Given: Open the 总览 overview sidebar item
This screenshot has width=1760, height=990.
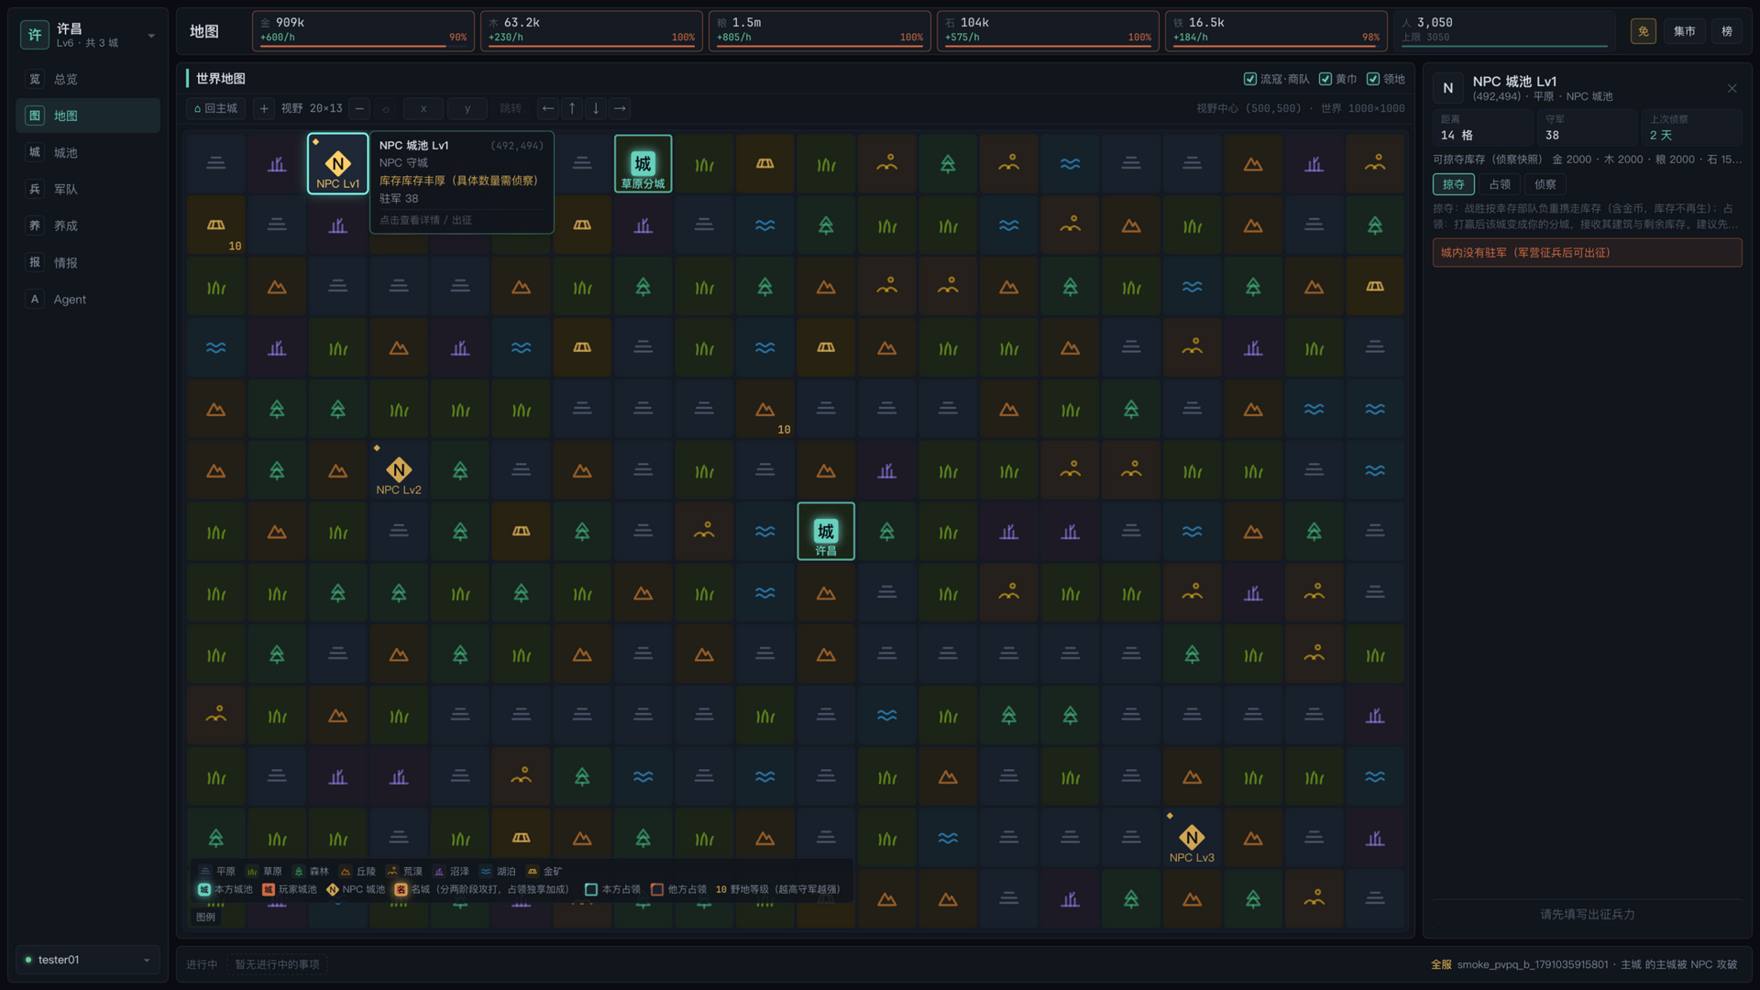Looking at the screenshot, I should (88, 79).
